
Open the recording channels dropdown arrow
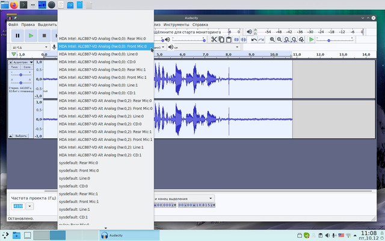(163, 47)
